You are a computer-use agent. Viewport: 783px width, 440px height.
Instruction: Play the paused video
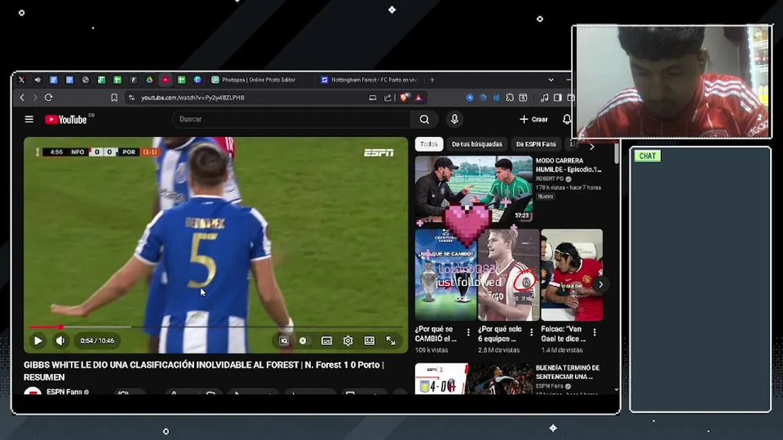pyautogui.click(x=38, y=340)
